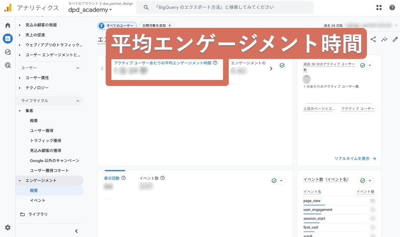The height and width of the screenshot is (237, 400).
Task: Open the Advertising icon in left rail
Action: point(8,65)
